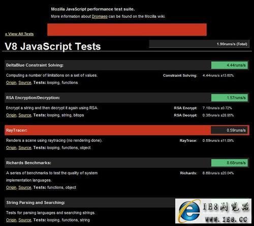Open Origin link under RayTracer test
Image resolution: width=254 pixels, height=226 pixels.
11,148
